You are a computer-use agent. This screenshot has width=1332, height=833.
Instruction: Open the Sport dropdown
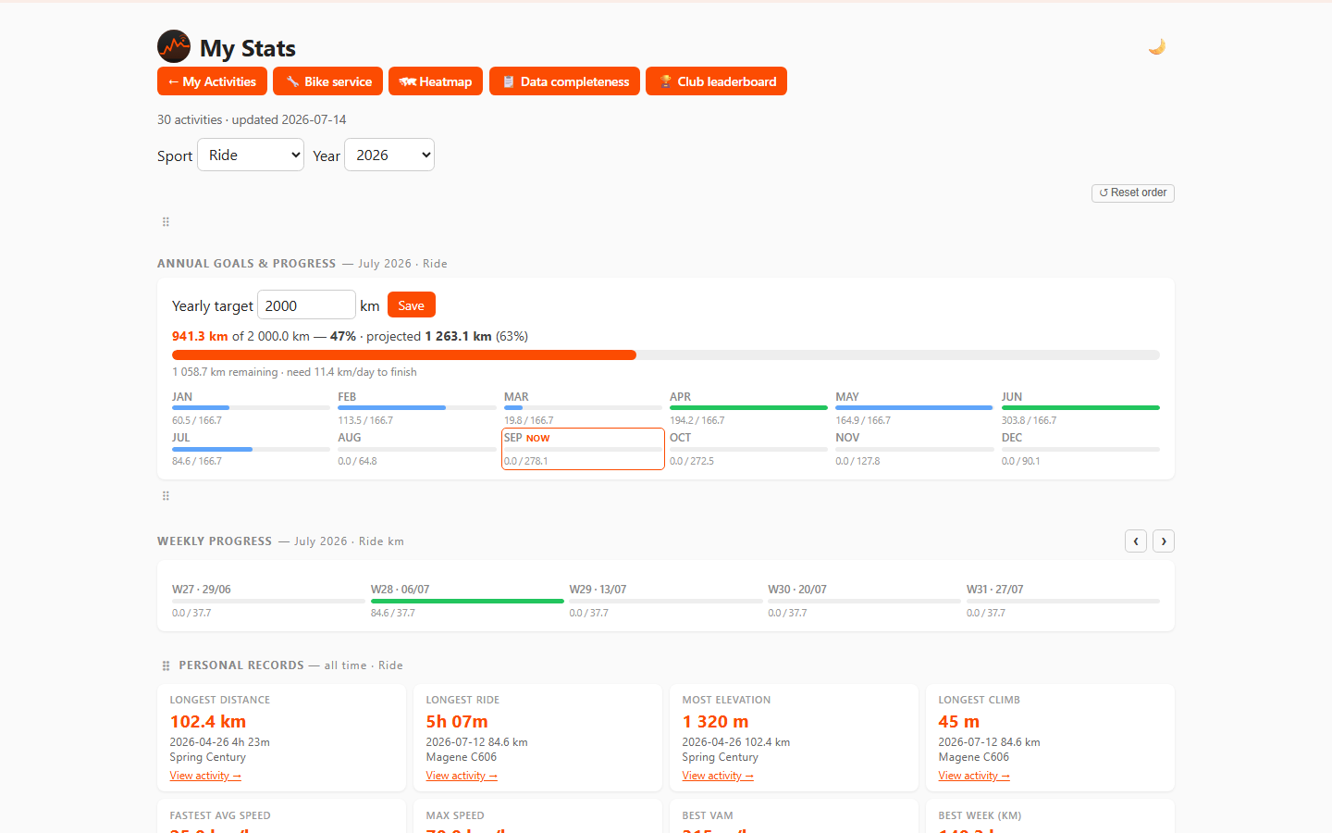(251, 155)
